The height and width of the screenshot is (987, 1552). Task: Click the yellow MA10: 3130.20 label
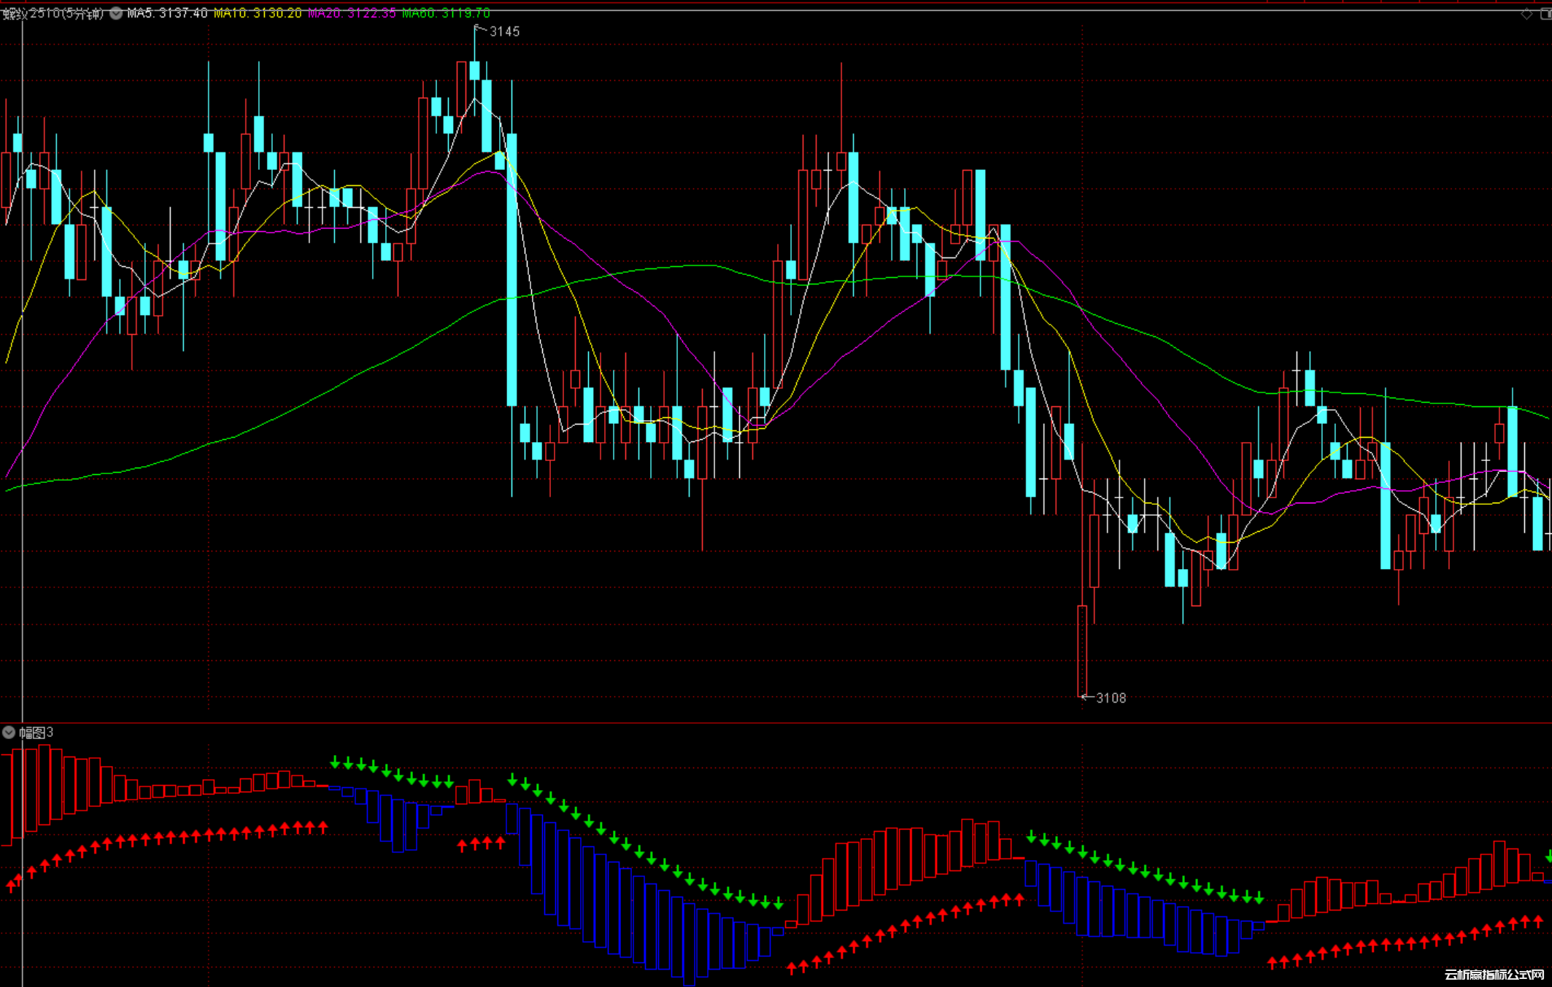click(257, 13)
